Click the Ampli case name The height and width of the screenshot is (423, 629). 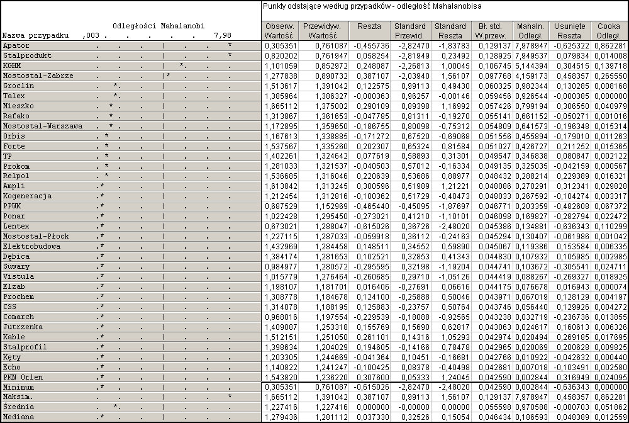pos(14,186)
